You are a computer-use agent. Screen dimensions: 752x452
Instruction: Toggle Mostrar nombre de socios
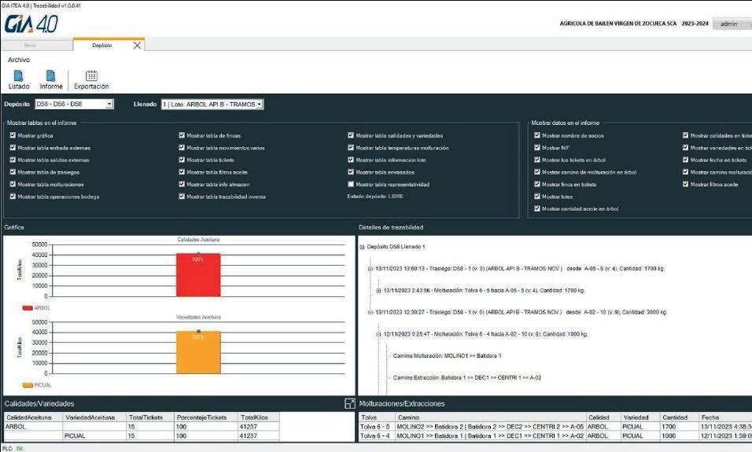[x=537, y=135]
